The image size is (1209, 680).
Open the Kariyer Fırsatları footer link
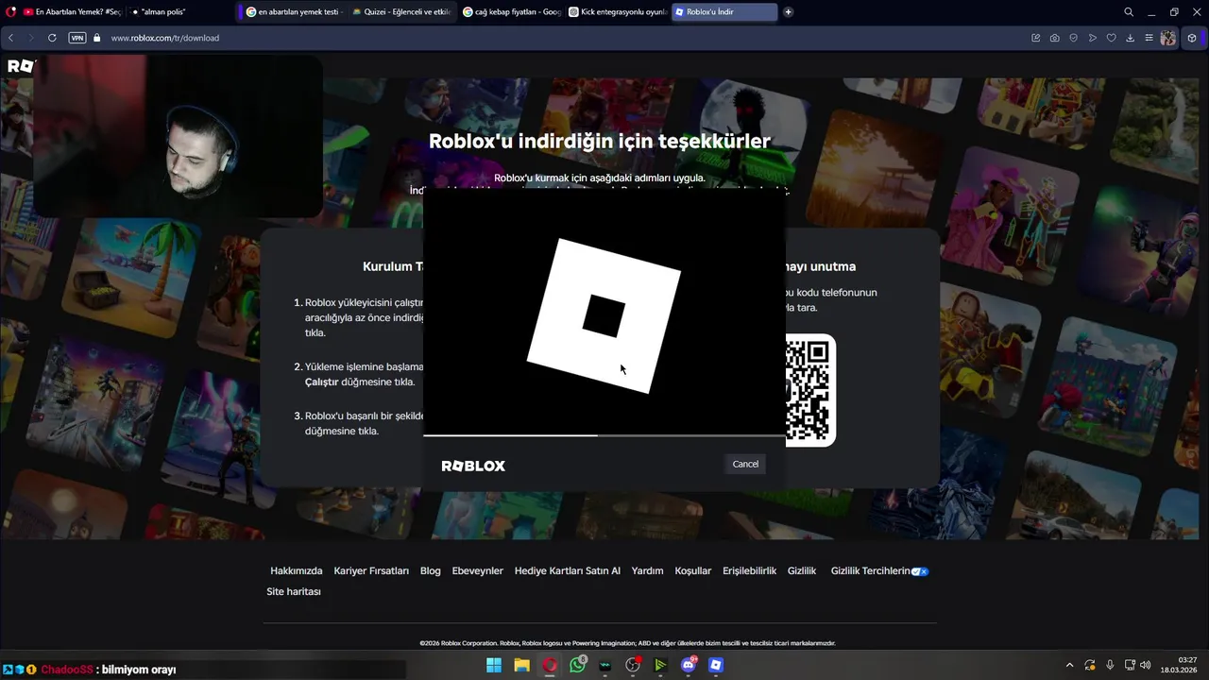coord(371,570)
